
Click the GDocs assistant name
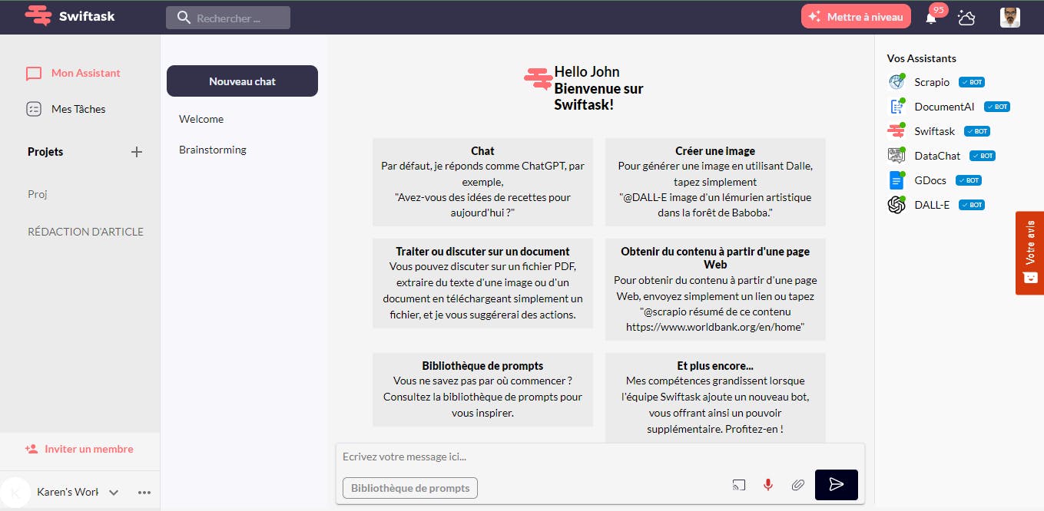tap(930, 180)
